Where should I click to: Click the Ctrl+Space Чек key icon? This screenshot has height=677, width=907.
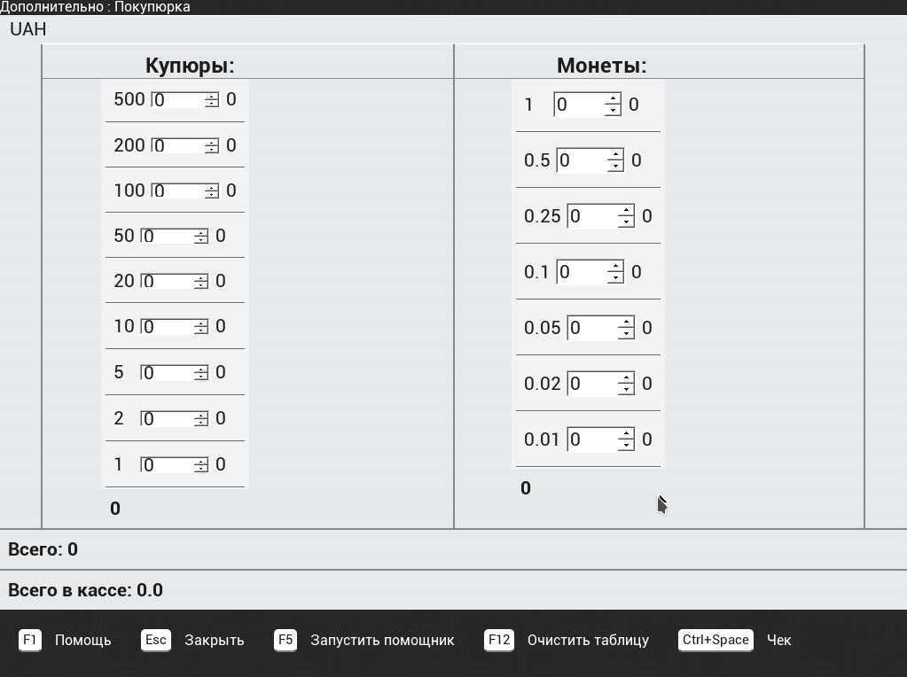[x=715, y=640]
